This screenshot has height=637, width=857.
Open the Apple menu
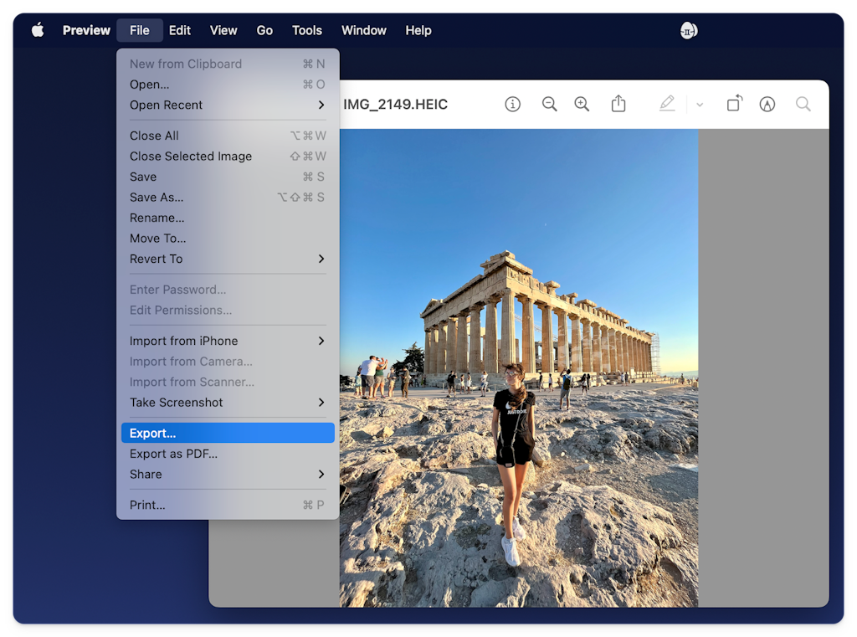pyautogui.click(x=37, y=30)
